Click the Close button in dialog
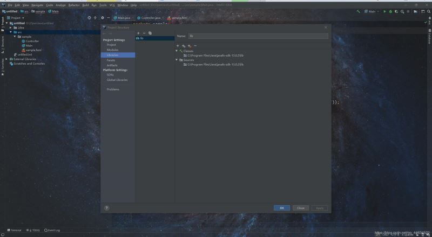 coord(301,208)
